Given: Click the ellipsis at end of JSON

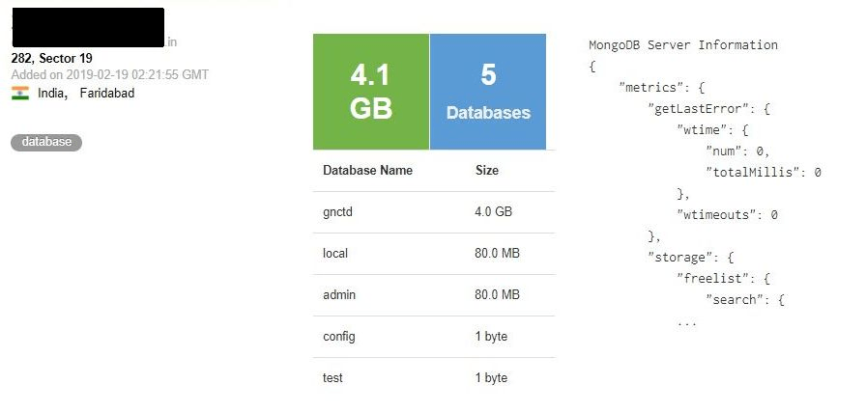Looking at the screenshot, I should click(686, 321).
